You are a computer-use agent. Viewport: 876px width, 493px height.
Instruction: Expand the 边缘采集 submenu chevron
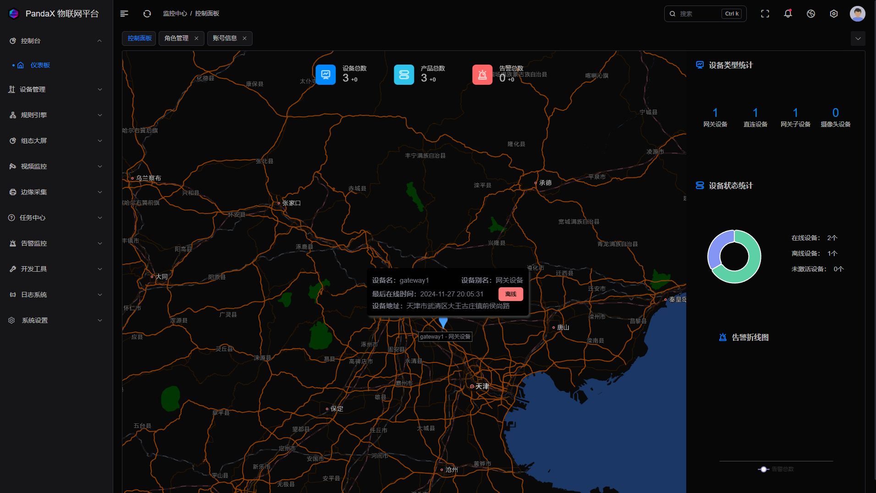click(100, 192)
